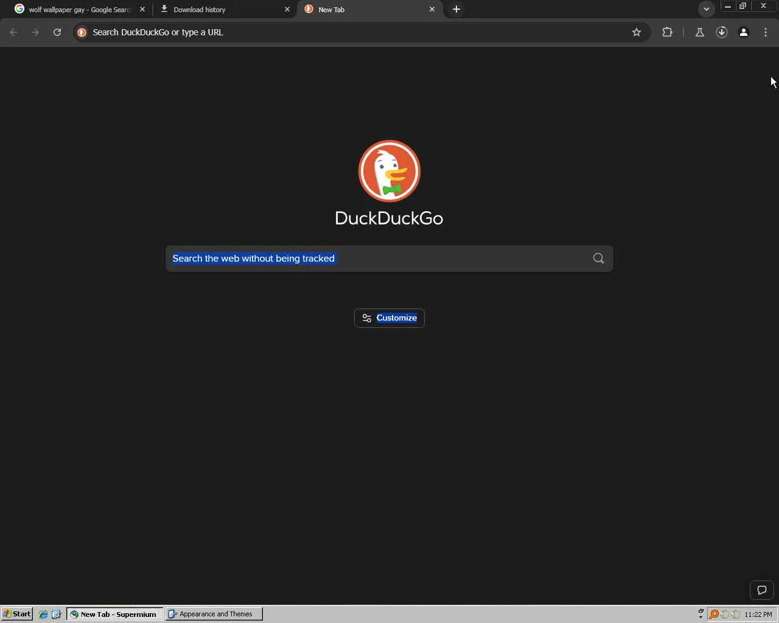Restore down the Supermium browser window
779x623 pixels.
tap(742, 6)
